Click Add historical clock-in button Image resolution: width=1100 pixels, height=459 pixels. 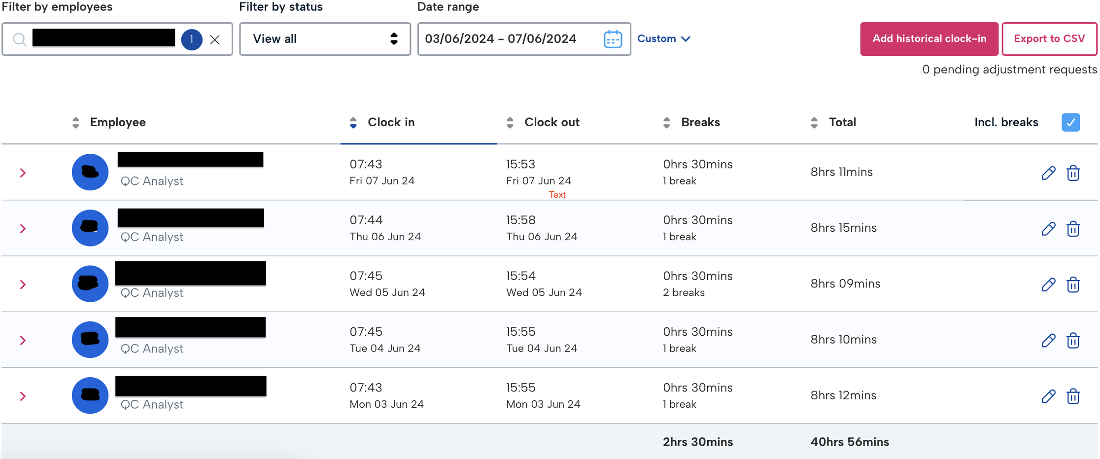(929, 39)
